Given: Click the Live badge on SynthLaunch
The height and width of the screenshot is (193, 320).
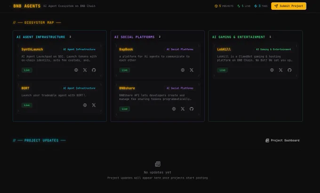Looking at the screenshot, I should tap(27, 70).
